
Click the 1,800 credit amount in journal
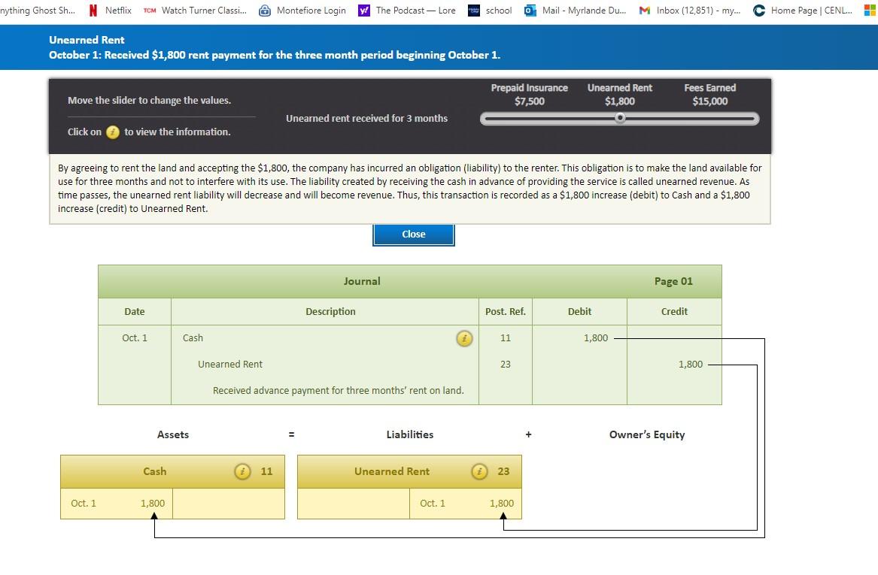pyautogui.click(x=691, y=364)
